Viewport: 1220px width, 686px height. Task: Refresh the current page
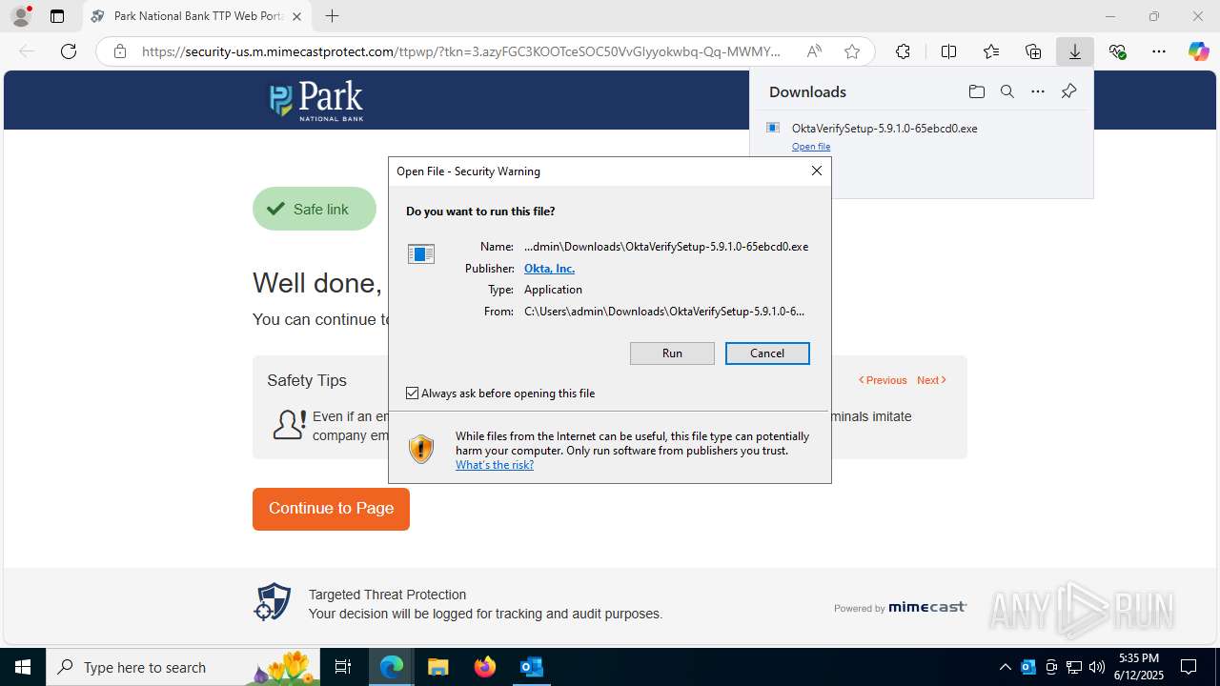(69, 51)
